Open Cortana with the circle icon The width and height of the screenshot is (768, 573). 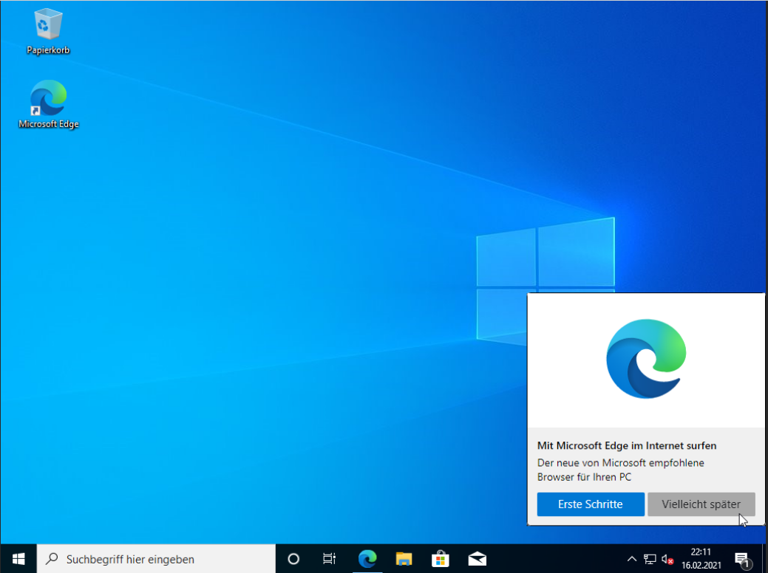[x=293, y=559]
